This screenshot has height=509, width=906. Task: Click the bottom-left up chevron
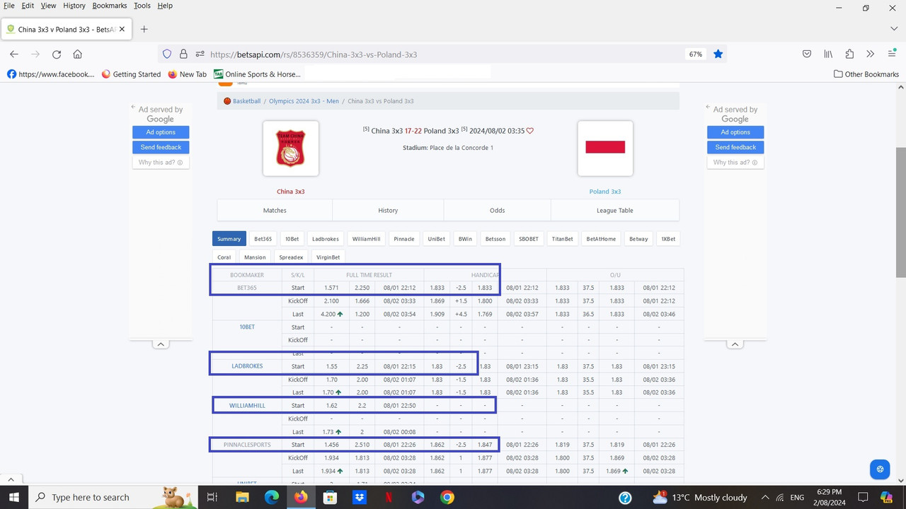coord(11,480)
